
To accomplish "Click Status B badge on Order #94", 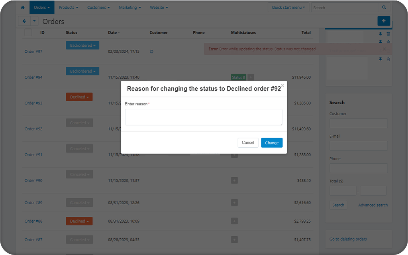I will [x=238, y=77].
